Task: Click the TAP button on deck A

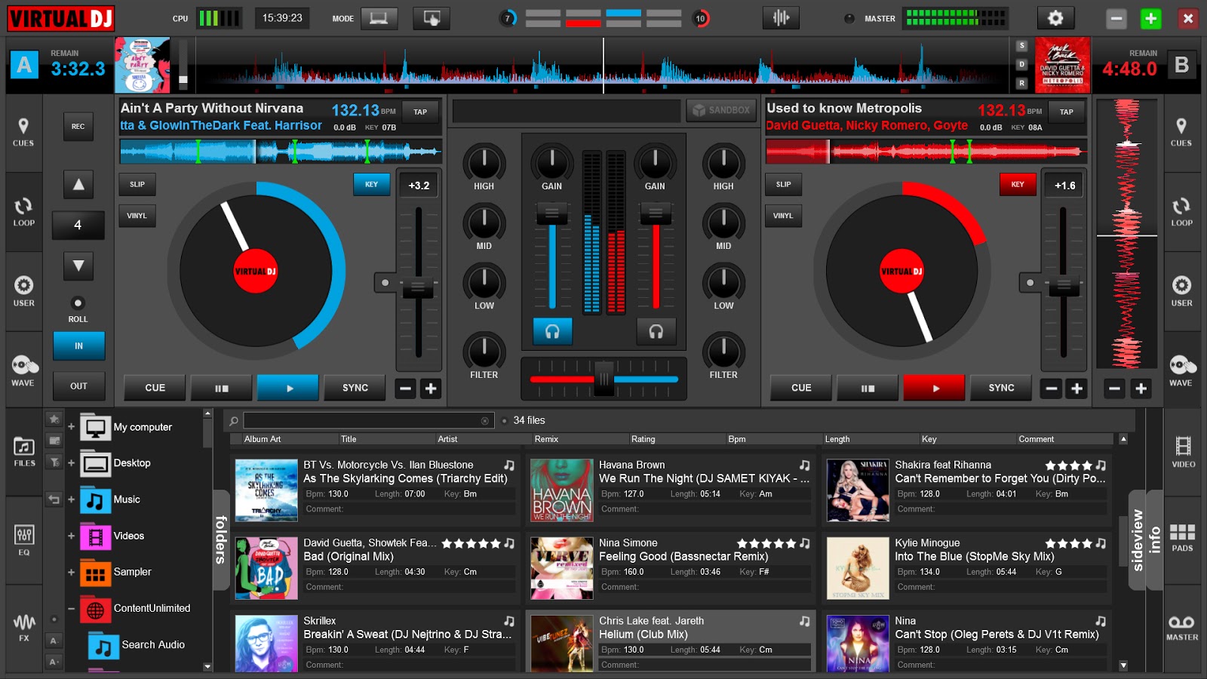Action: tap(420, 111)
